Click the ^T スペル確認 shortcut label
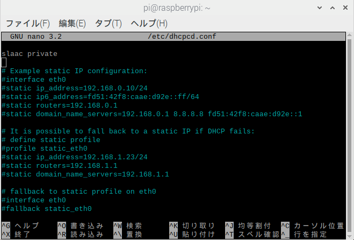This screenshot has width=354, height=240. pyautogui.click(x=252, y=234)
